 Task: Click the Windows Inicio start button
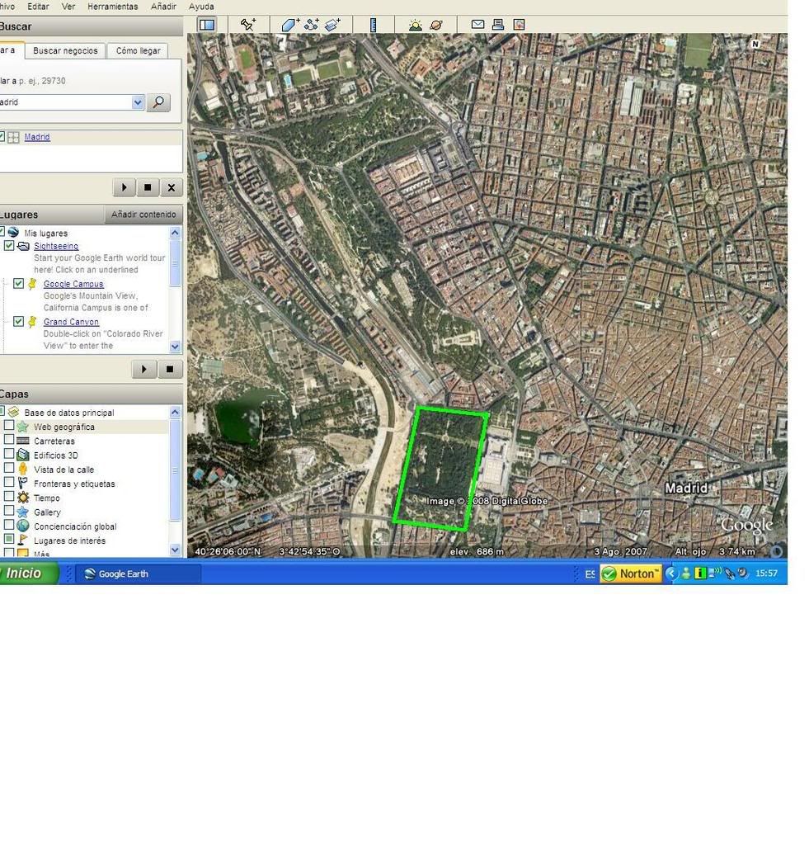pos(25,574)
